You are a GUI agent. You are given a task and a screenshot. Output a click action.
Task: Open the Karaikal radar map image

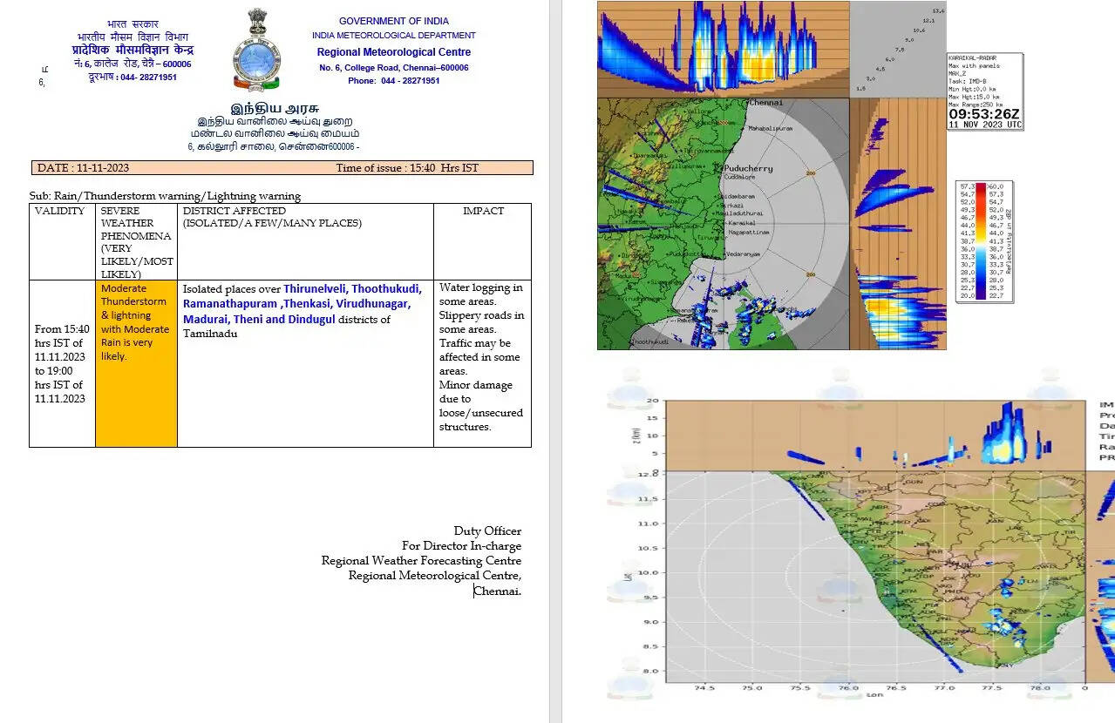pyautogui.click(x=722, y=223)
